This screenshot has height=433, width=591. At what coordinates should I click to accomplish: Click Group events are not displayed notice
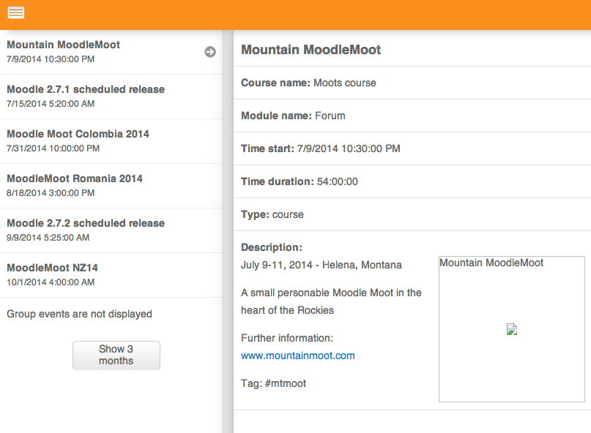point(79,314)
